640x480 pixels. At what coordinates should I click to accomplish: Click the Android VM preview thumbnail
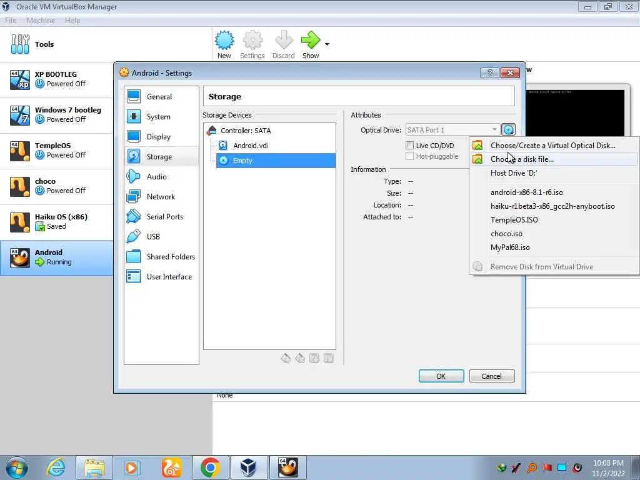[x=576, y=112]
